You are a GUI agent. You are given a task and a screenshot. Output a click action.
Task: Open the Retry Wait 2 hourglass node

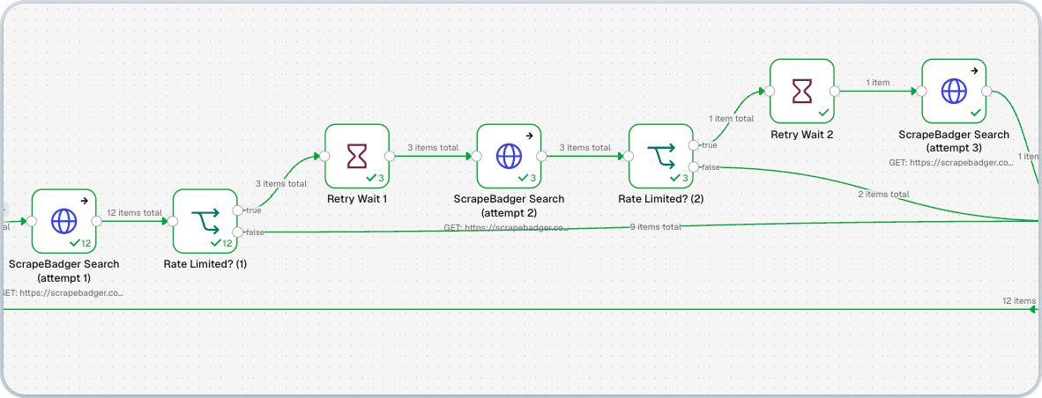point(802,91)
